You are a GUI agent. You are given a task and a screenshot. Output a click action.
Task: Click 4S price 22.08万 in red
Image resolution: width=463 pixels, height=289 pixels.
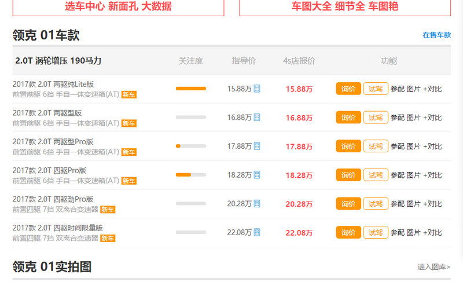pos(299,233)
